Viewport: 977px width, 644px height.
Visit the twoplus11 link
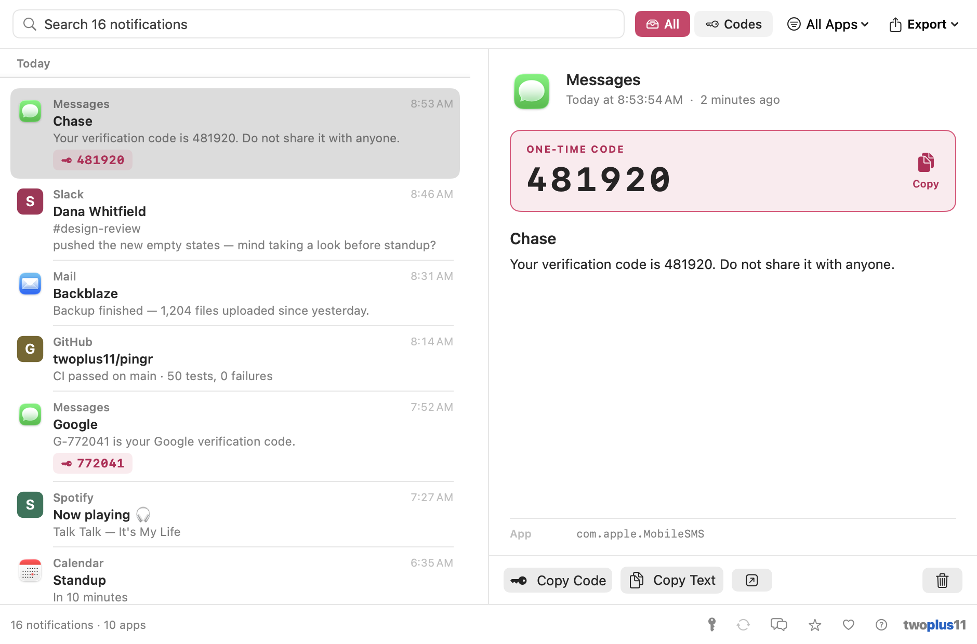click(934, 625)
